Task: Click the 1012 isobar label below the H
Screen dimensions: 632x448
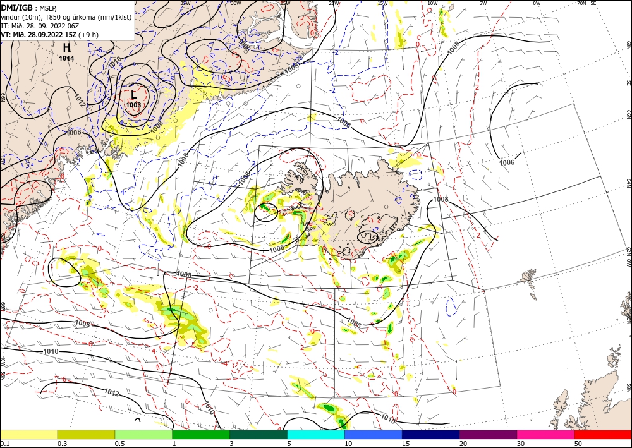Action: (x=80, y=99)
